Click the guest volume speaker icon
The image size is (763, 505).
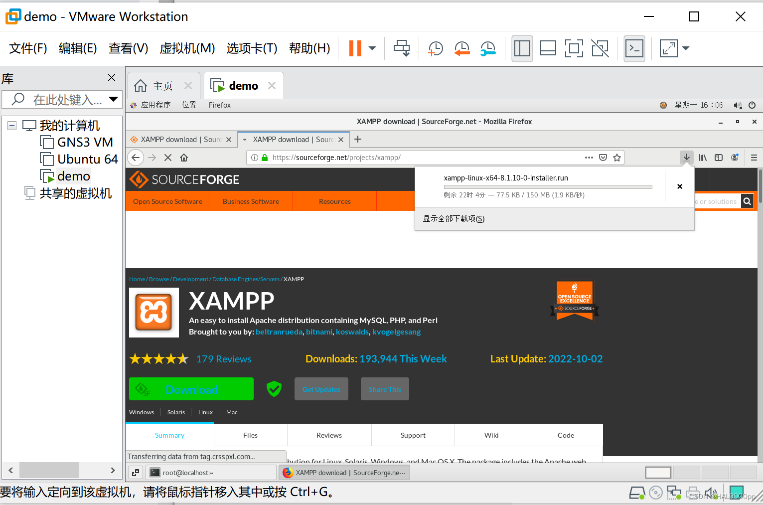(x=738, y=105)
